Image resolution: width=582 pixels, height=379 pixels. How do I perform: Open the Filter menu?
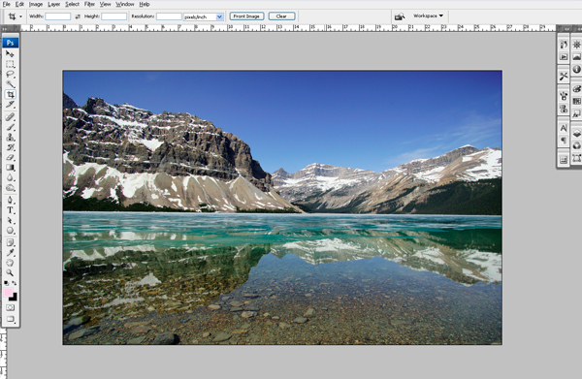pyautogui.click(x=89, y=4)
